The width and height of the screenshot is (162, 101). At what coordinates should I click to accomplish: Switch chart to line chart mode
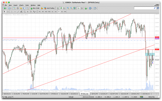(x=64, y=8)
